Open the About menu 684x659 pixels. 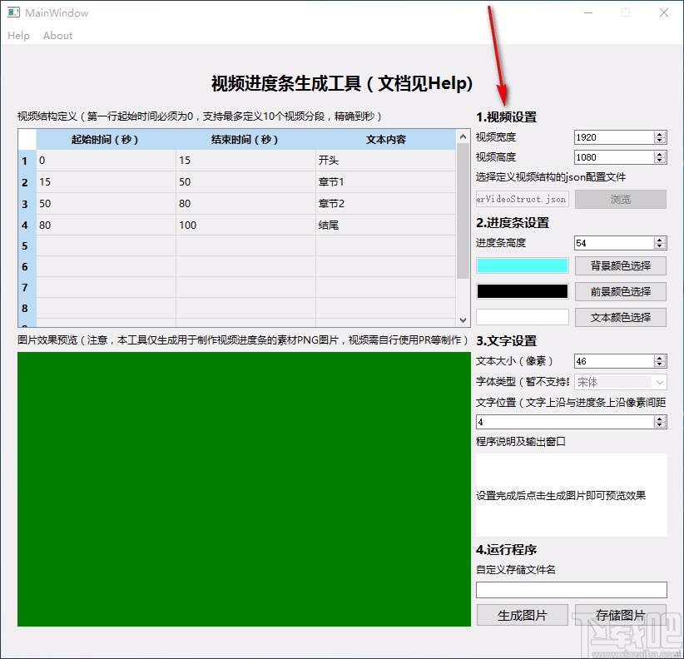point(57,36)
